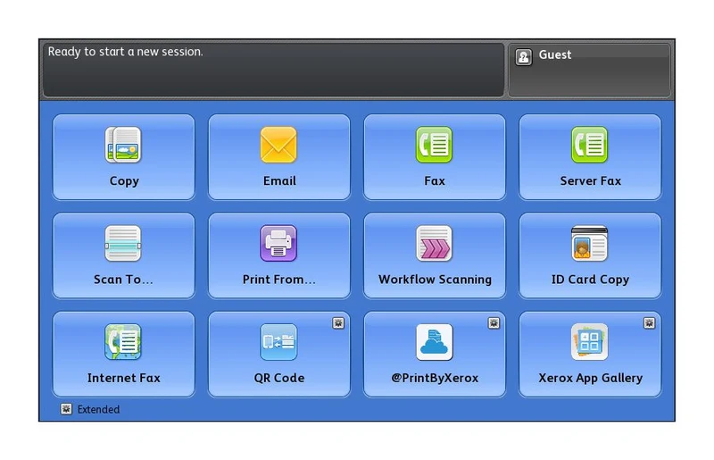
Task: Click the extended badge on @PrintByXerox tile
Action: pos(494,323)
